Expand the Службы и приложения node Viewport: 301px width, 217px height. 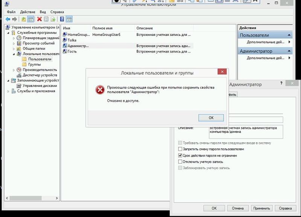coord(8,91)
